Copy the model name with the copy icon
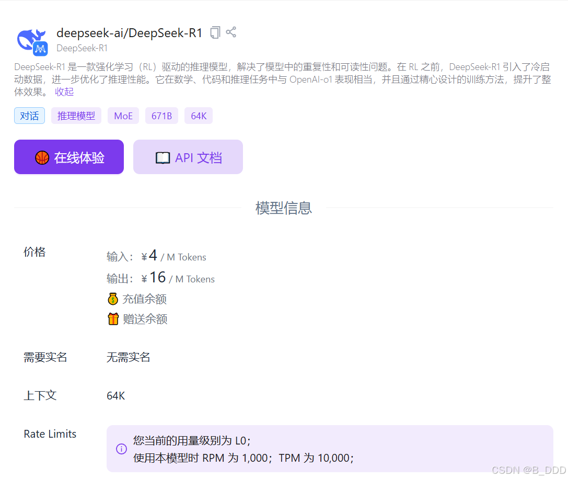 point(215,32)
